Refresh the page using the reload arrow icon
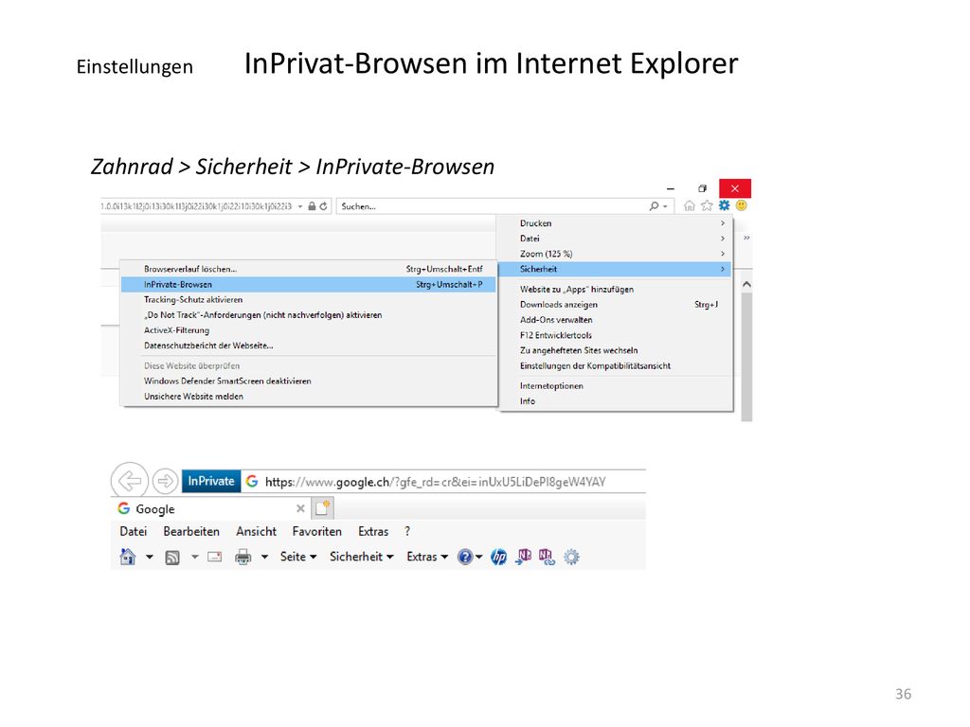This screenshot has width=970, height=727. click(x=324, y=205)
